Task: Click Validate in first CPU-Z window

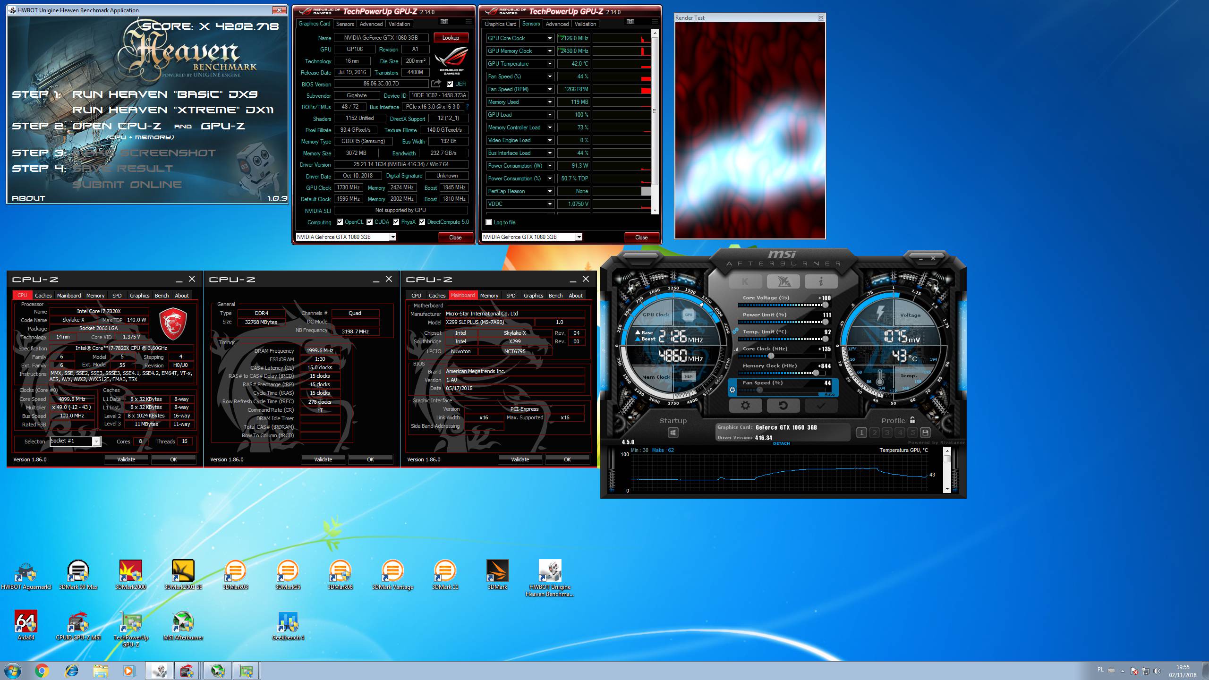Action: 126,459
